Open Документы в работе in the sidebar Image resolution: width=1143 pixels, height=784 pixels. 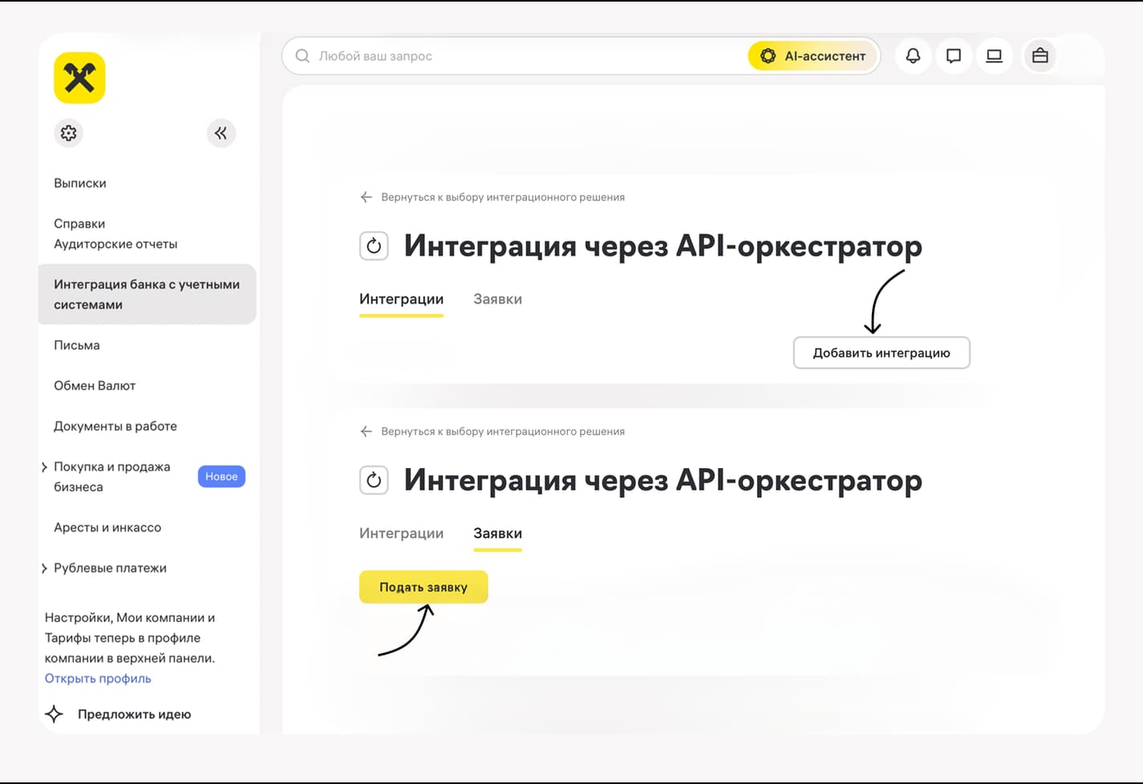[x=116, y=426]
